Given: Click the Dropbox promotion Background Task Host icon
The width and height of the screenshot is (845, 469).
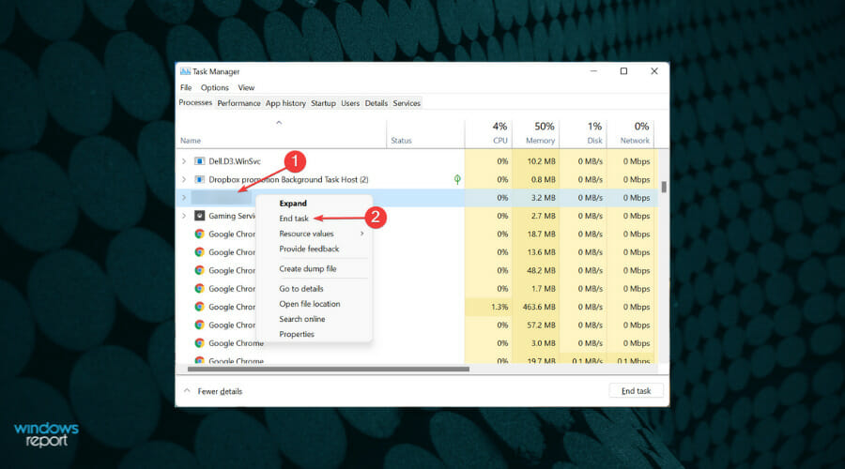Looking at the screenshot, I should 199,179.
